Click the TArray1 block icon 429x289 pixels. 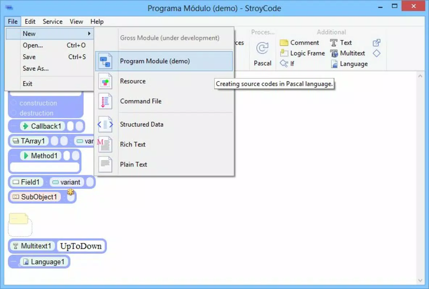pos(16,141)
